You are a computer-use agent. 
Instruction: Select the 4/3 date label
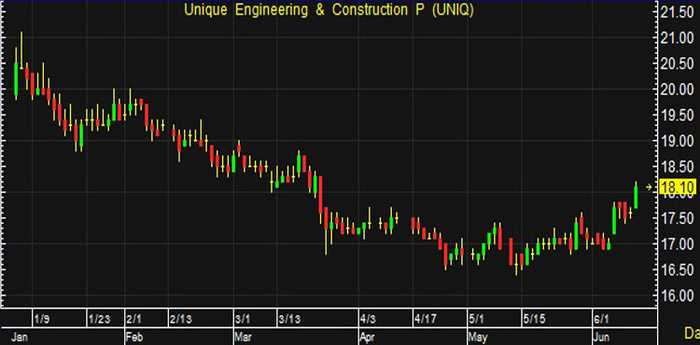click(x=369, y=319)
